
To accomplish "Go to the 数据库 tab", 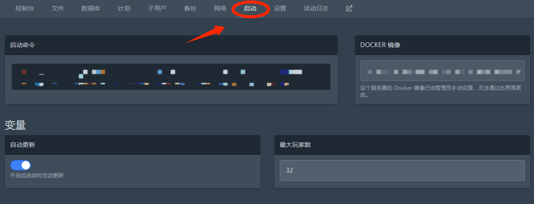I will coord(91,8).
